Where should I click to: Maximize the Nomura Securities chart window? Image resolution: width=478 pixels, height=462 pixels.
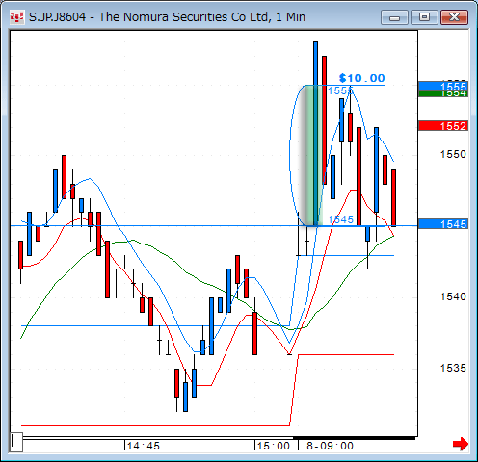click(x=424, y=17)
